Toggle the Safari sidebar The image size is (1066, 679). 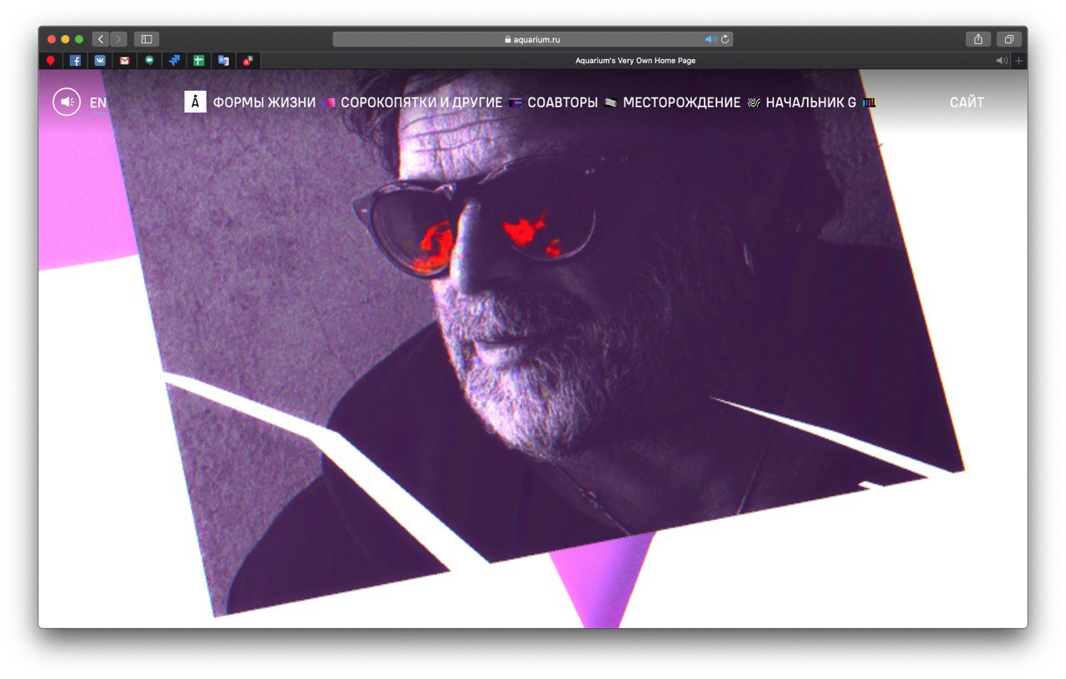[147, 39]
